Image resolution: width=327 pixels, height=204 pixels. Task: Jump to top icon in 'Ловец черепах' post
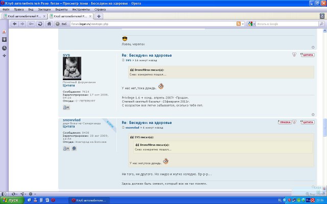tap(313, 47)
